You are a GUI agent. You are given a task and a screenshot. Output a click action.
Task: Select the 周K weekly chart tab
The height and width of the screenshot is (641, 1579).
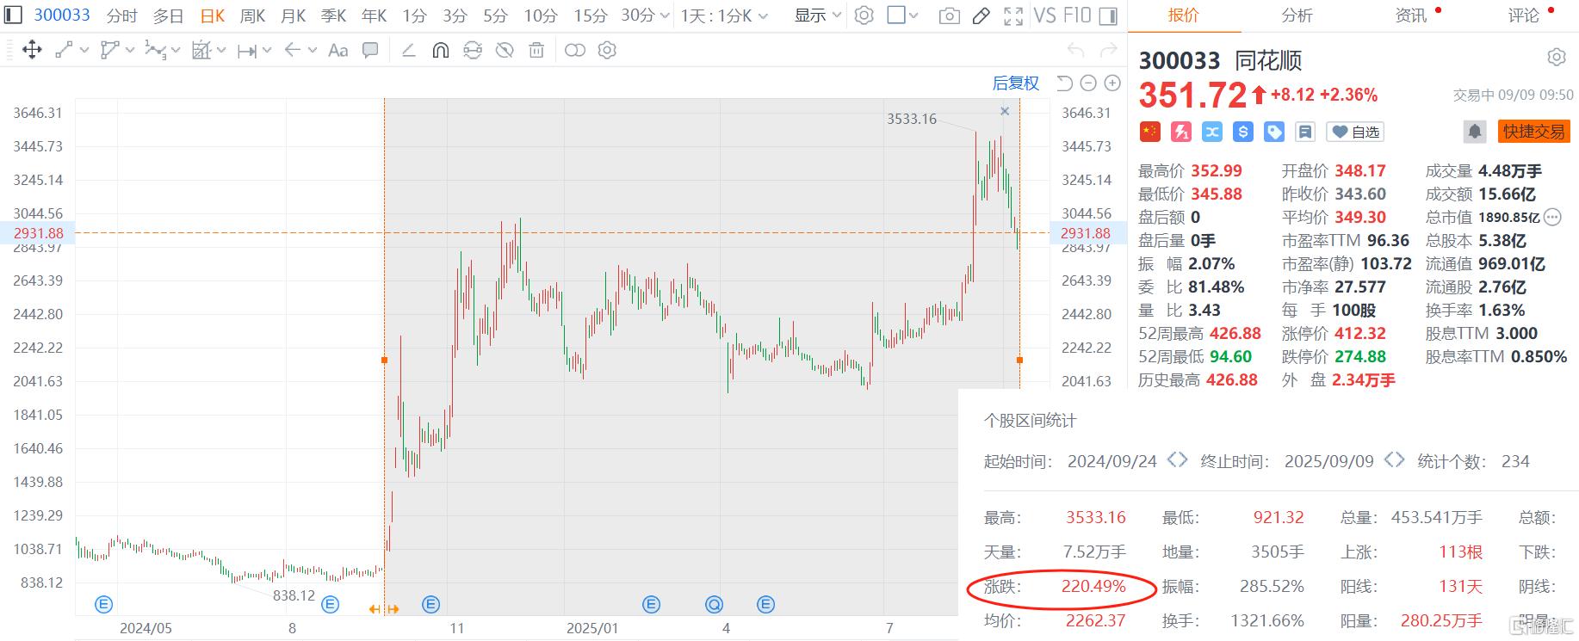[252, 15]
